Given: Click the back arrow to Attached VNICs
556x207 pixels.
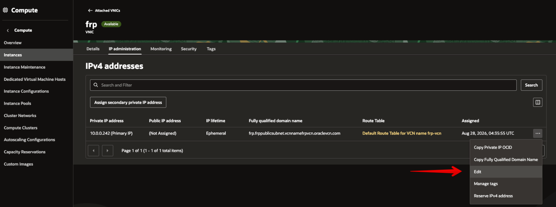Looking at the screenshot, I should click(90, 11).
